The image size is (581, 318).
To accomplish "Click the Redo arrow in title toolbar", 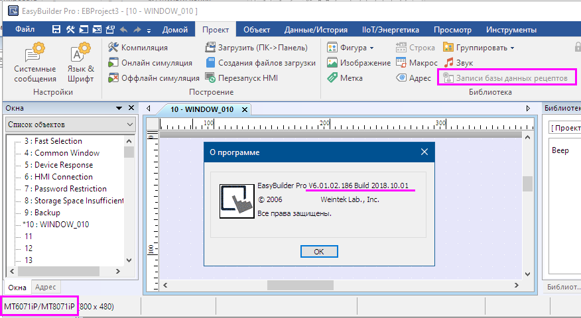I will coord(137,30).
